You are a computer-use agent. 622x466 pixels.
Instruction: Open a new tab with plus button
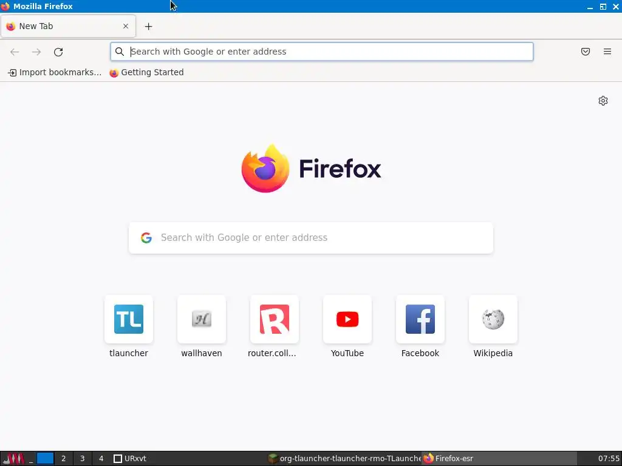click(148, 27)
